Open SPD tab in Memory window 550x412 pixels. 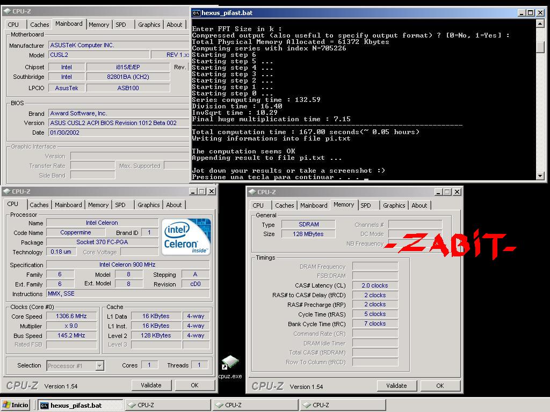point(366,205)
